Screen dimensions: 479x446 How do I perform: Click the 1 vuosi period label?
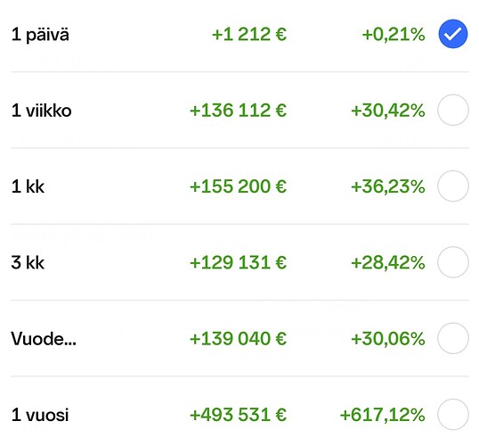point(40,415)
